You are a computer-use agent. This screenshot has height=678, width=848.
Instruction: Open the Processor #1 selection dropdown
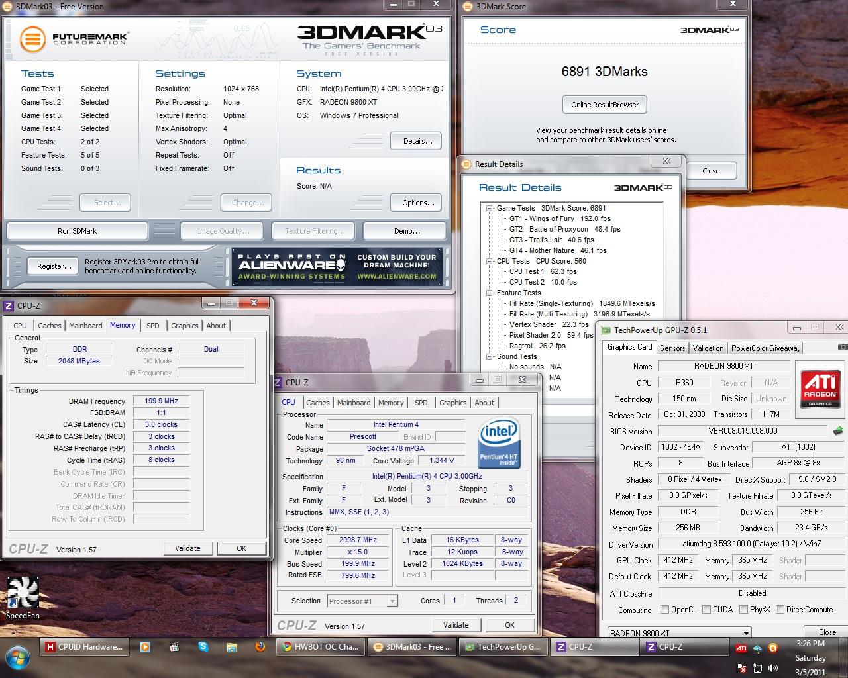click(x=362, y=601)
